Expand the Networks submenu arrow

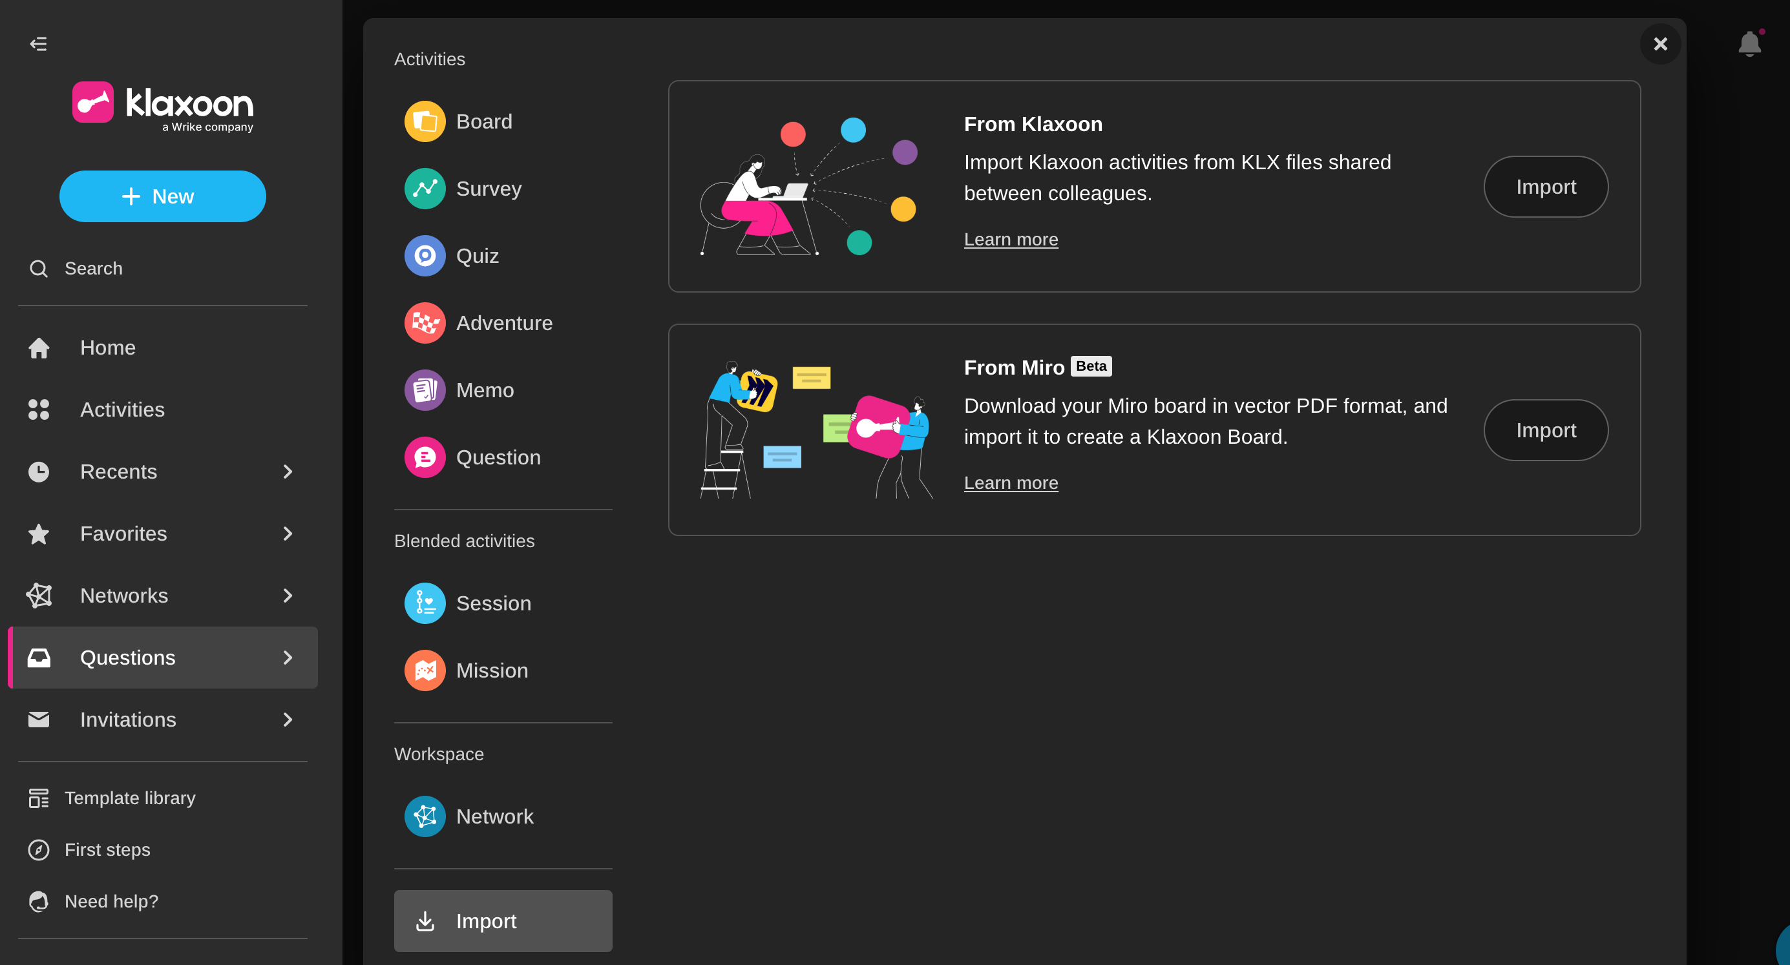tap(288, 596)
